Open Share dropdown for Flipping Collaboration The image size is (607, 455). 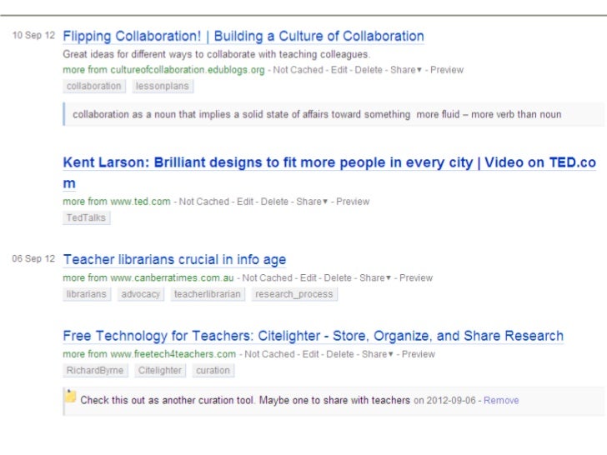[x=406, y=70]
